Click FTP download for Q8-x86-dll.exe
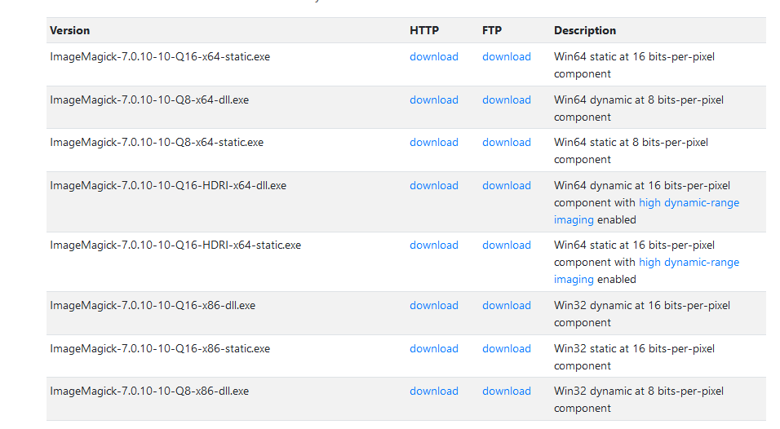The width and height of the screenshot is (780, 429). pos(507,391)
